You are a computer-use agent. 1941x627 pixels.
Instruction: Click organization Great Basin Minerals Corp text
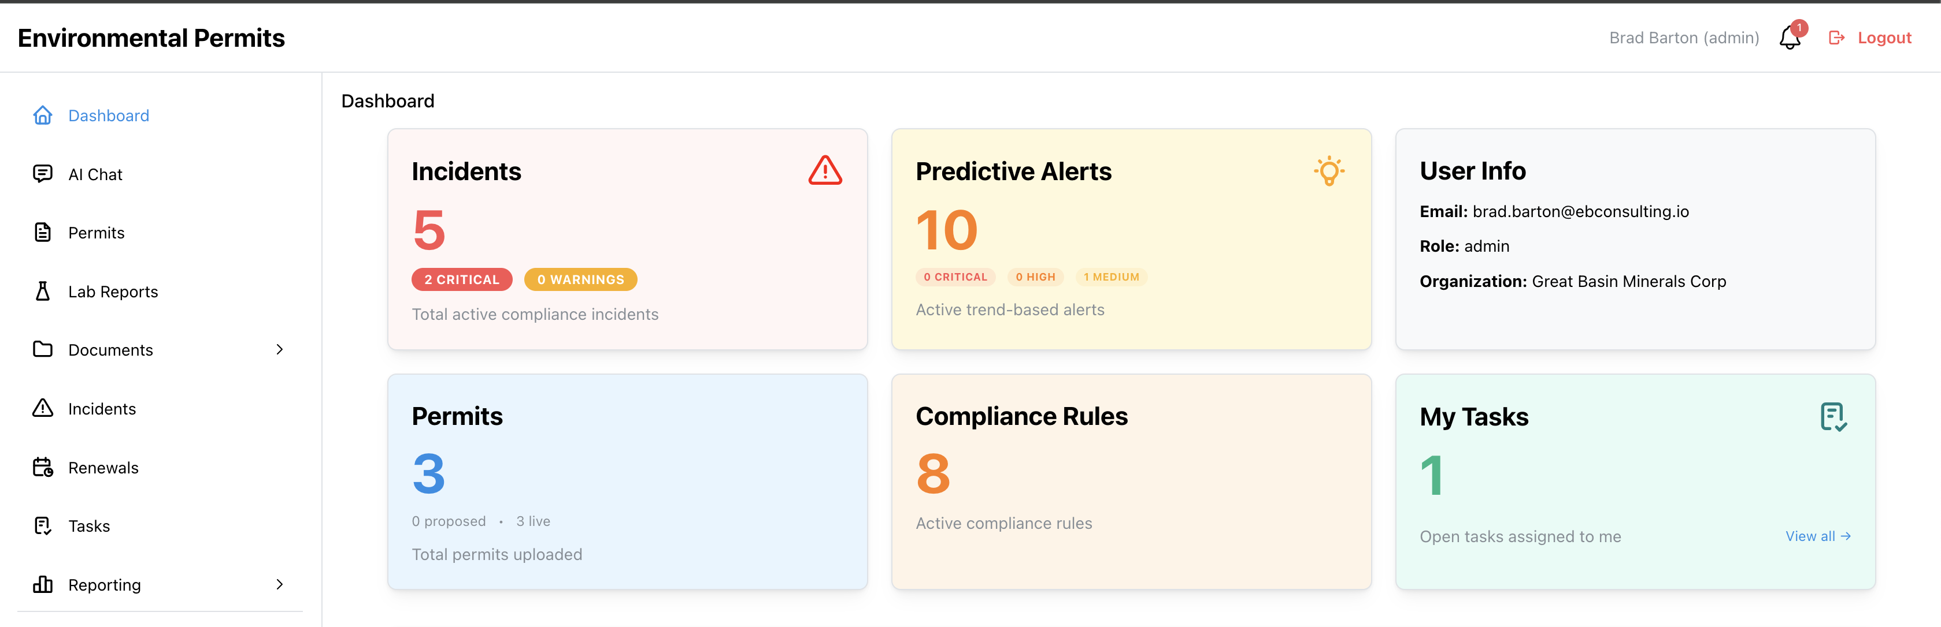[x=1629, y=281]
